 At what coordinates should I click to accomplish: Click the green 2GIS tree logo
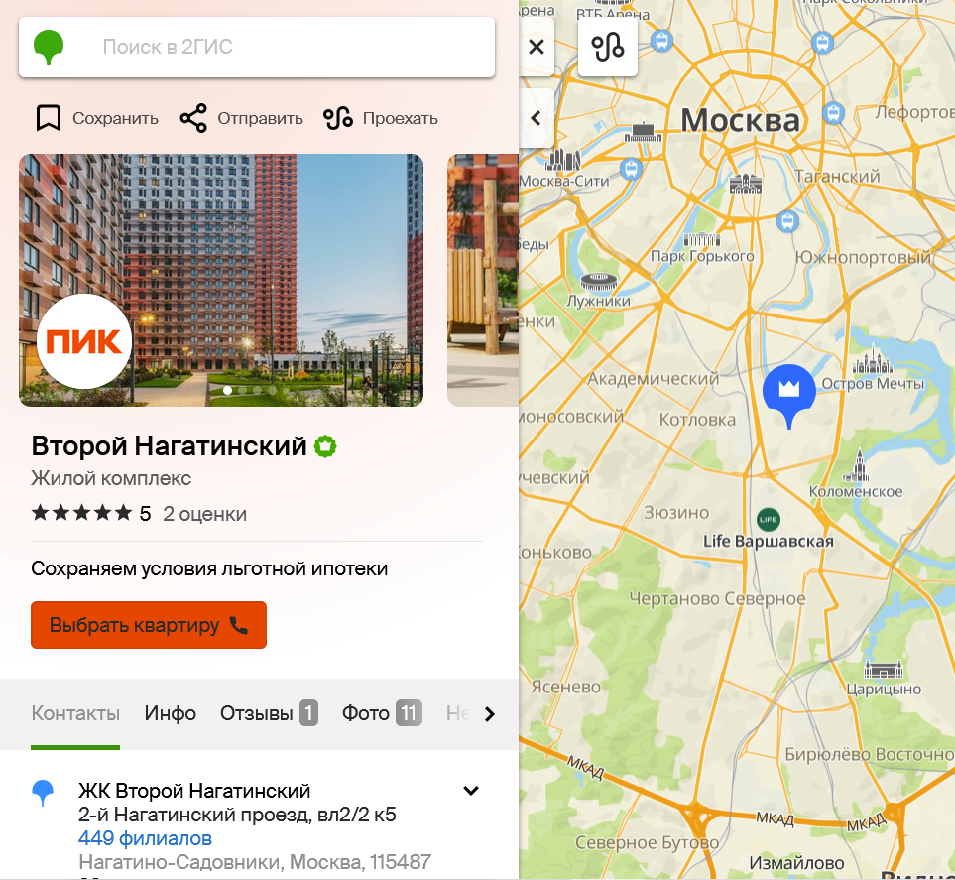(x=49, y=47)
